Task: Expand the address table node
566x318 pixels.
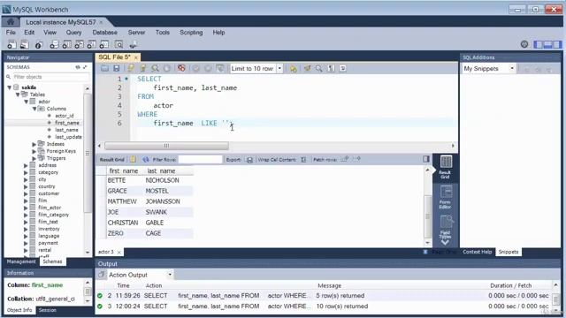Action: pos(26,165)
